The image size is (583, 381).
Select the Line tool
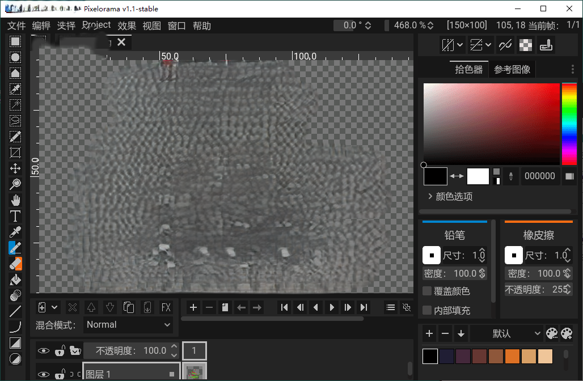tap(15, 311)
